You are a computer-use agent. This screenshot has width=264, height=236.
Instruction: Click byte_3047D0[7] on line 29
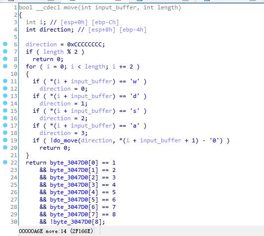74,214
